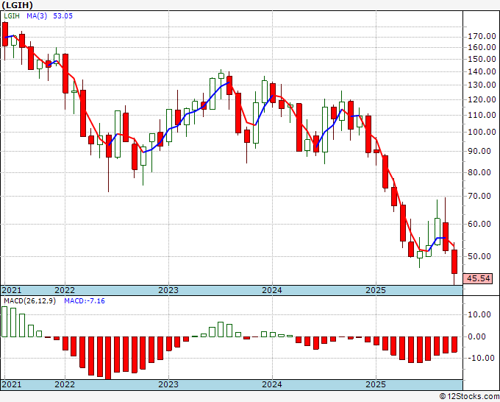Click the latest red candlestick near 45.54

click(454, 261)
